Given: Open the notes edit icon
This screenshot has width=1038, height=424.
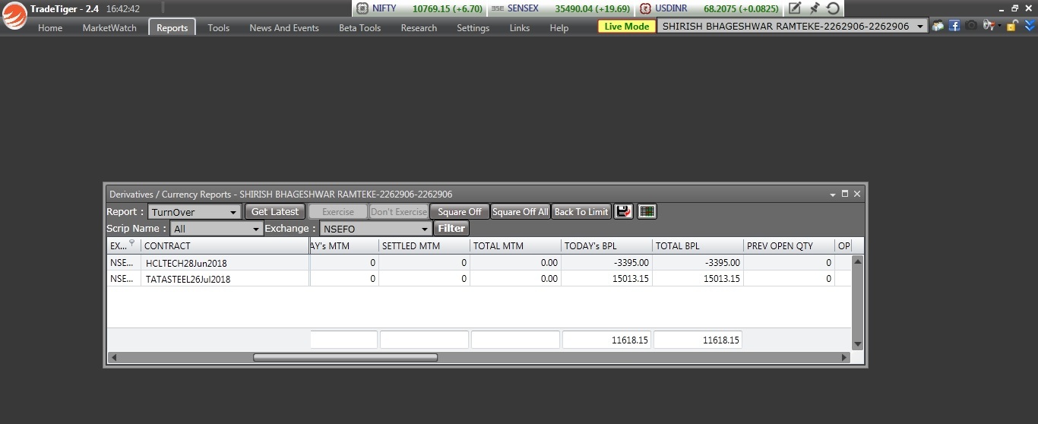Looking at the screenshot, I should click(x=795, y=8).
